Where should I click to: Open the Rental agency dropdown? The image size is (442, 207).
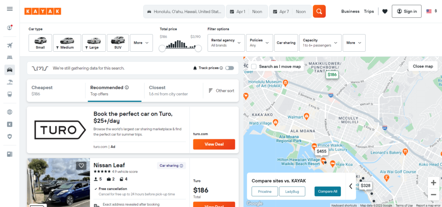226,43
